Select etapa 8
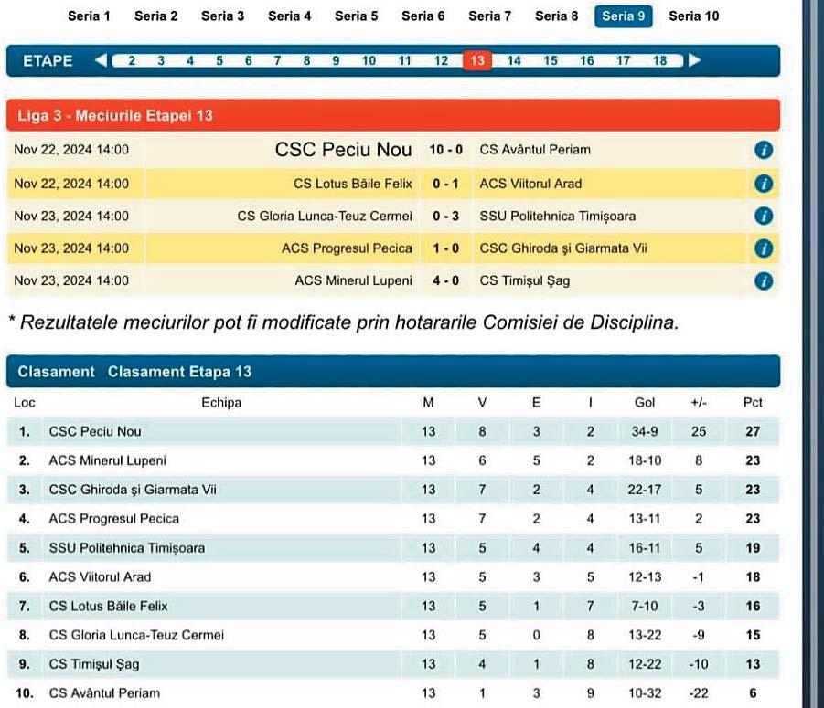Screen dimensions: 824x708 pos(306,61)
